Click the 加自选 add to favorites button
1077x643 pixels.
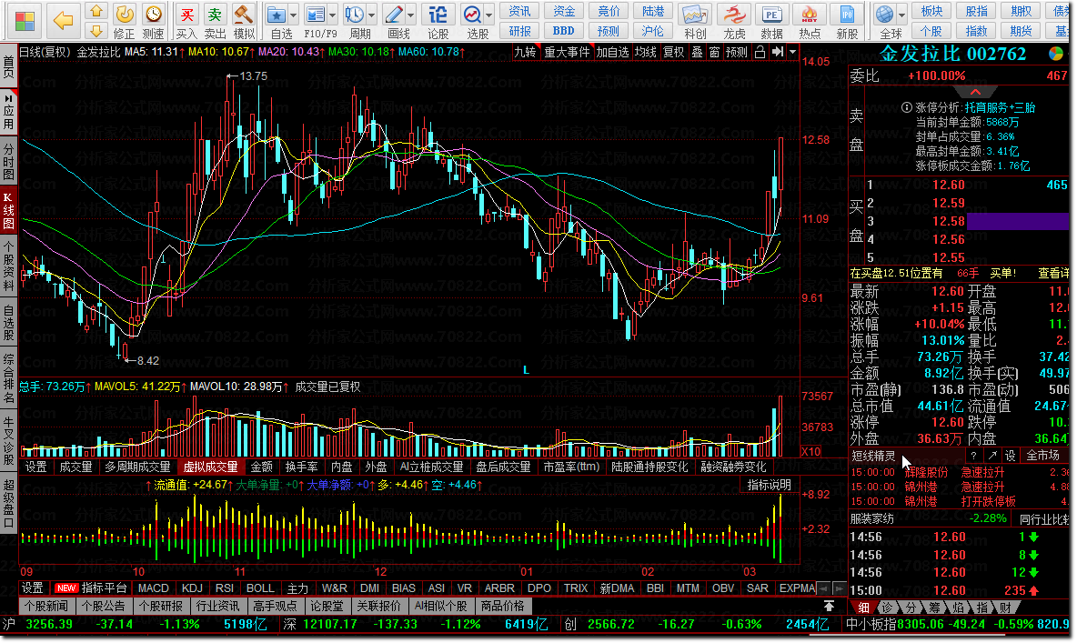[x=612, y=52]
